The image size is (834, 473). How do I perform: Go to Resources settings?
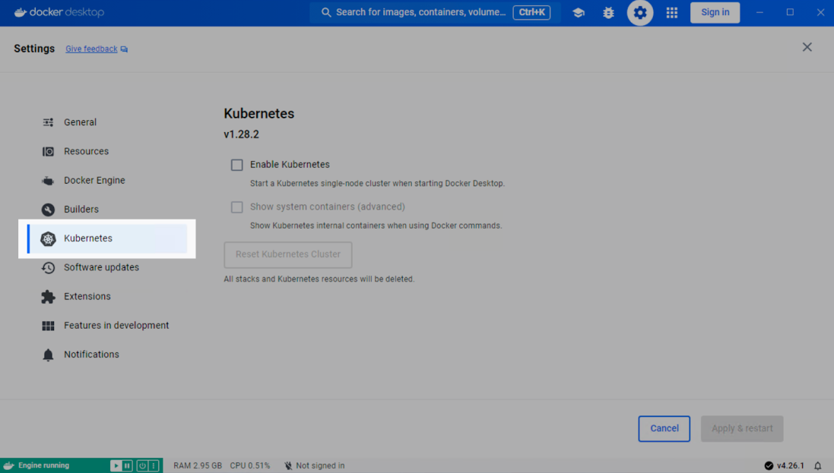[86, 151]
